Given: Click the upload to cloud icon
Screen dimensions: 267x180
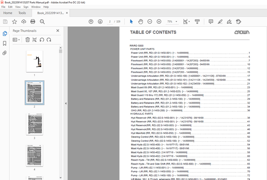Looking at the screenshot, I should click(24, 21).
